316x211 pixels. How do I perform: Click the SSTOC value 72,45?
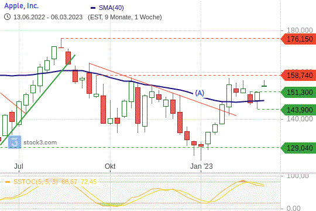tap(89, 182)
